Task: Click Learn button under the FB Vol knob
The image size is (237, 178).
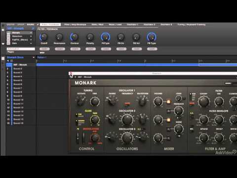Action: pos(137,49)
